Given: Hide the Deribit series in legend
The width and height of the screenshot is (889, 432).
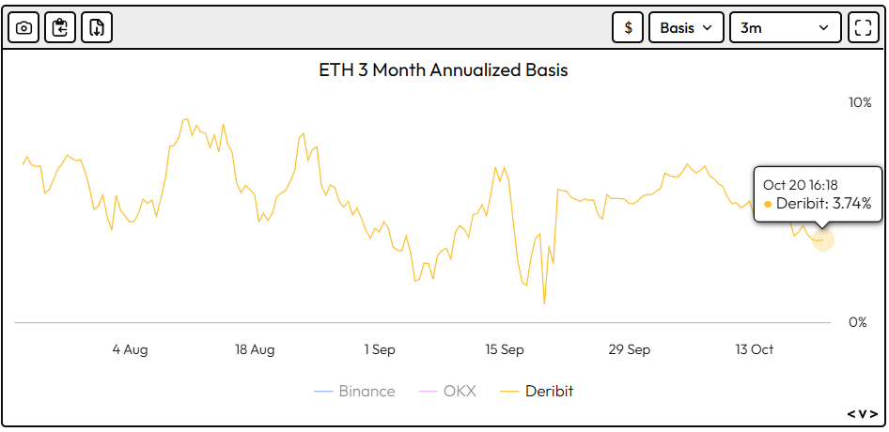Looking at the screenshot, I should [x=549, y=391].
